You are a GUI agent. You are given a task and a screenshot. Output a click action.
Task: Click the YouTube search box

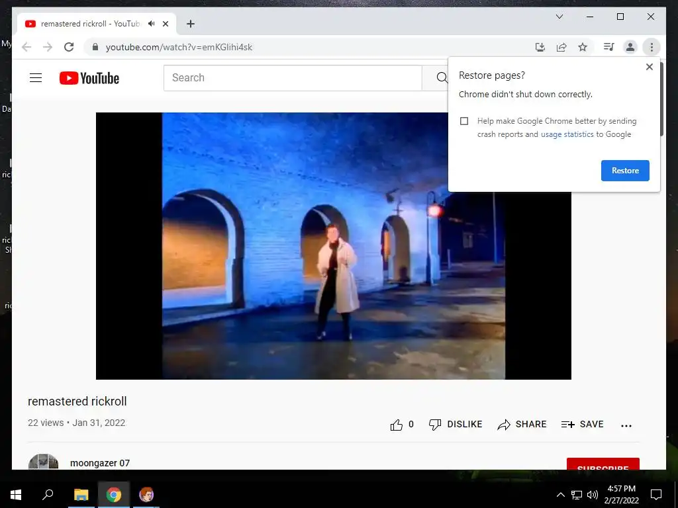click(x=293, y=78)
